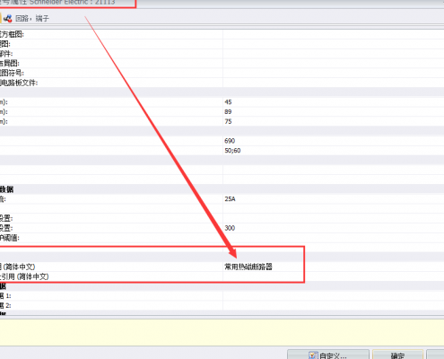Click the 方框图 property value cell
This screenshot has height=359, width=444.
pos(334,34)
